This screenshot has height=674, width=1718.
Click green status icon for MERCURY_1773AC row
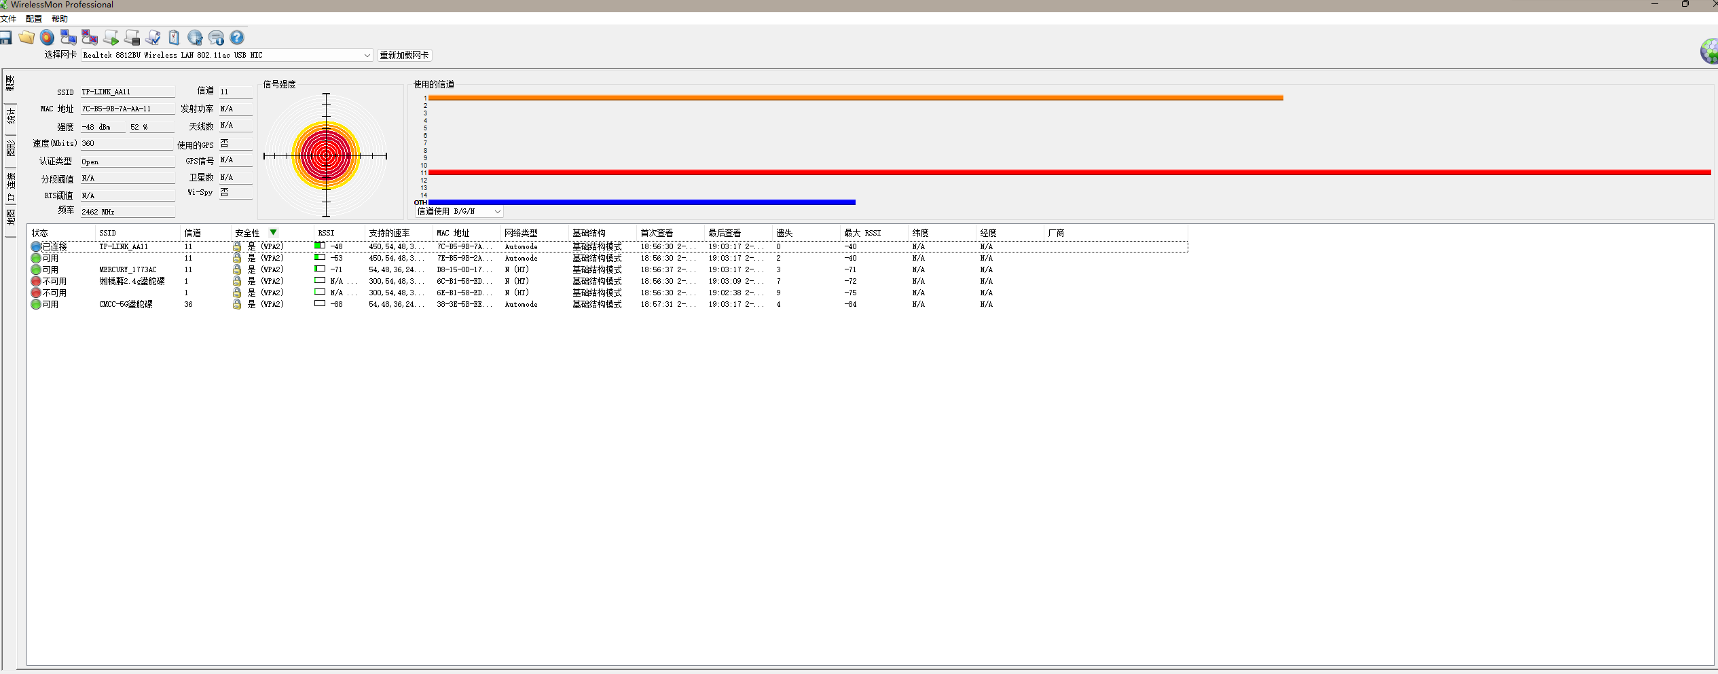(36, 269)
